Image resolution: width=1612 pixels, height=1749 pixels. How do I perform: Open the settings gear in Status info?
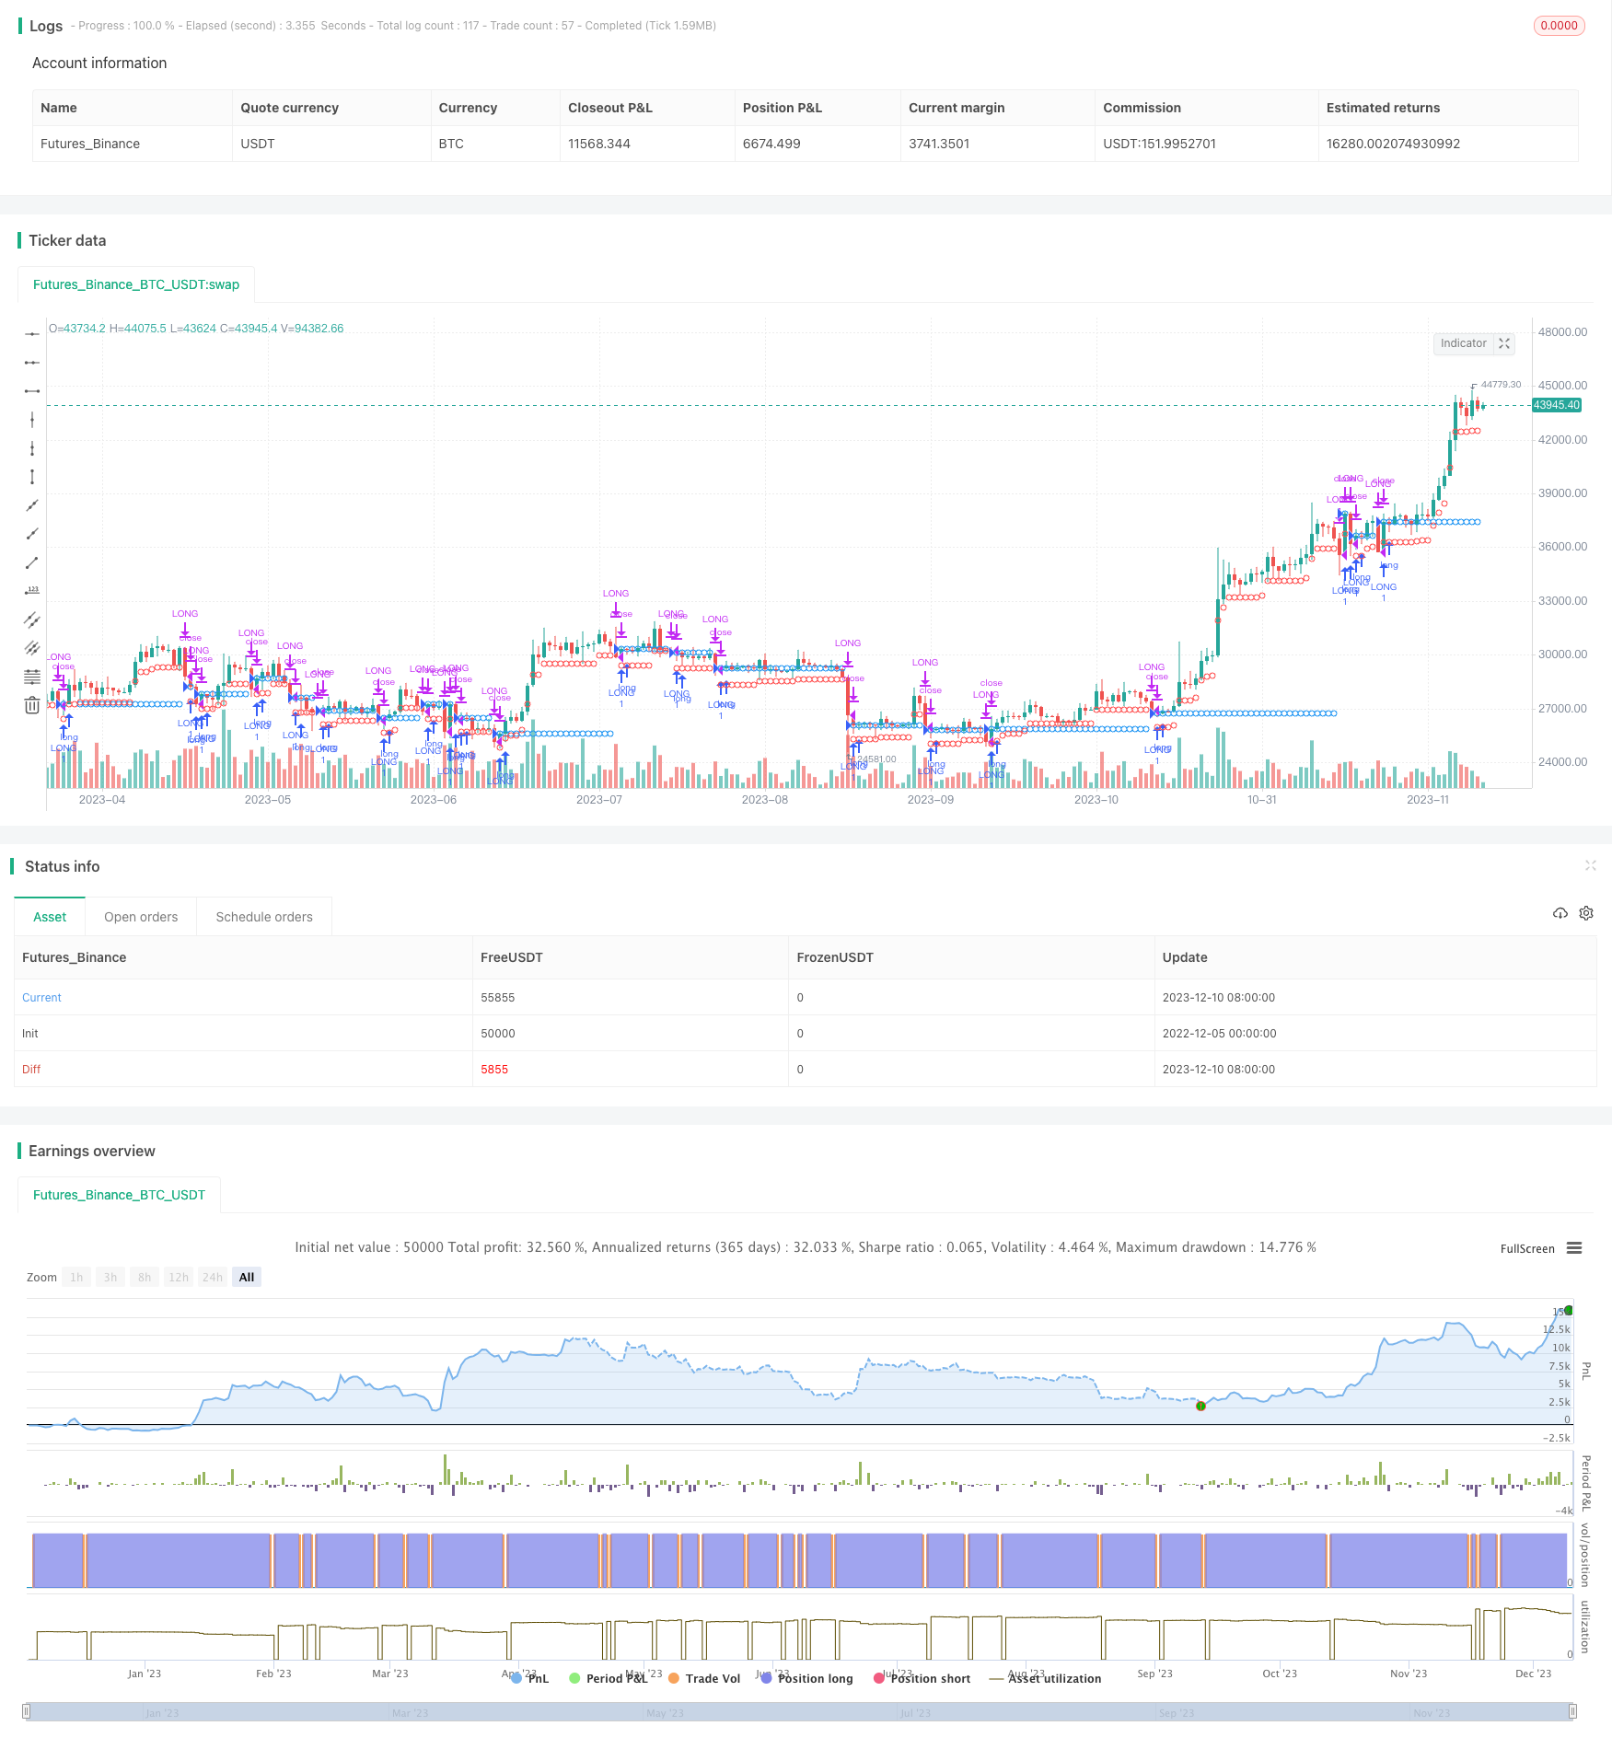tap(1586, 913)
